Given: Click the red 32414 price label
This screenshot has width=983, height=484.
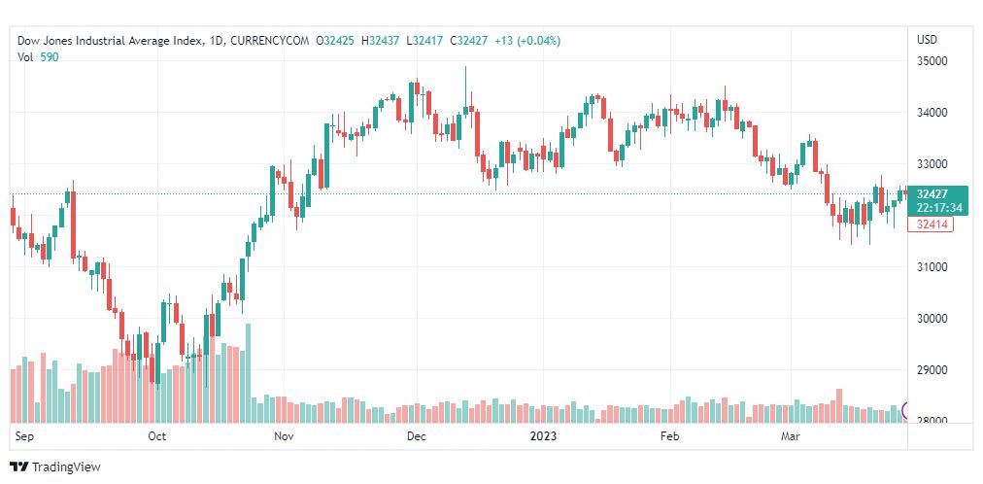Looking at the screenshot, I should 931,224.
